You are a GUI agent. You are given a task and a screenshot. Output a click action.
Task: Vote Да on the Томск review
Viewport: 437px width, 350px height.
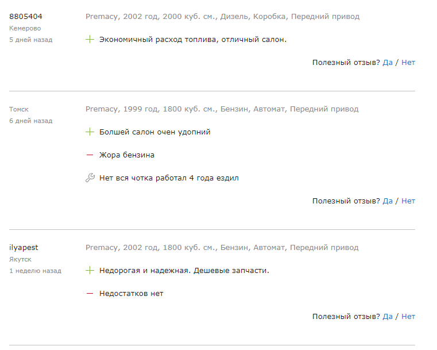click(388, 201)
